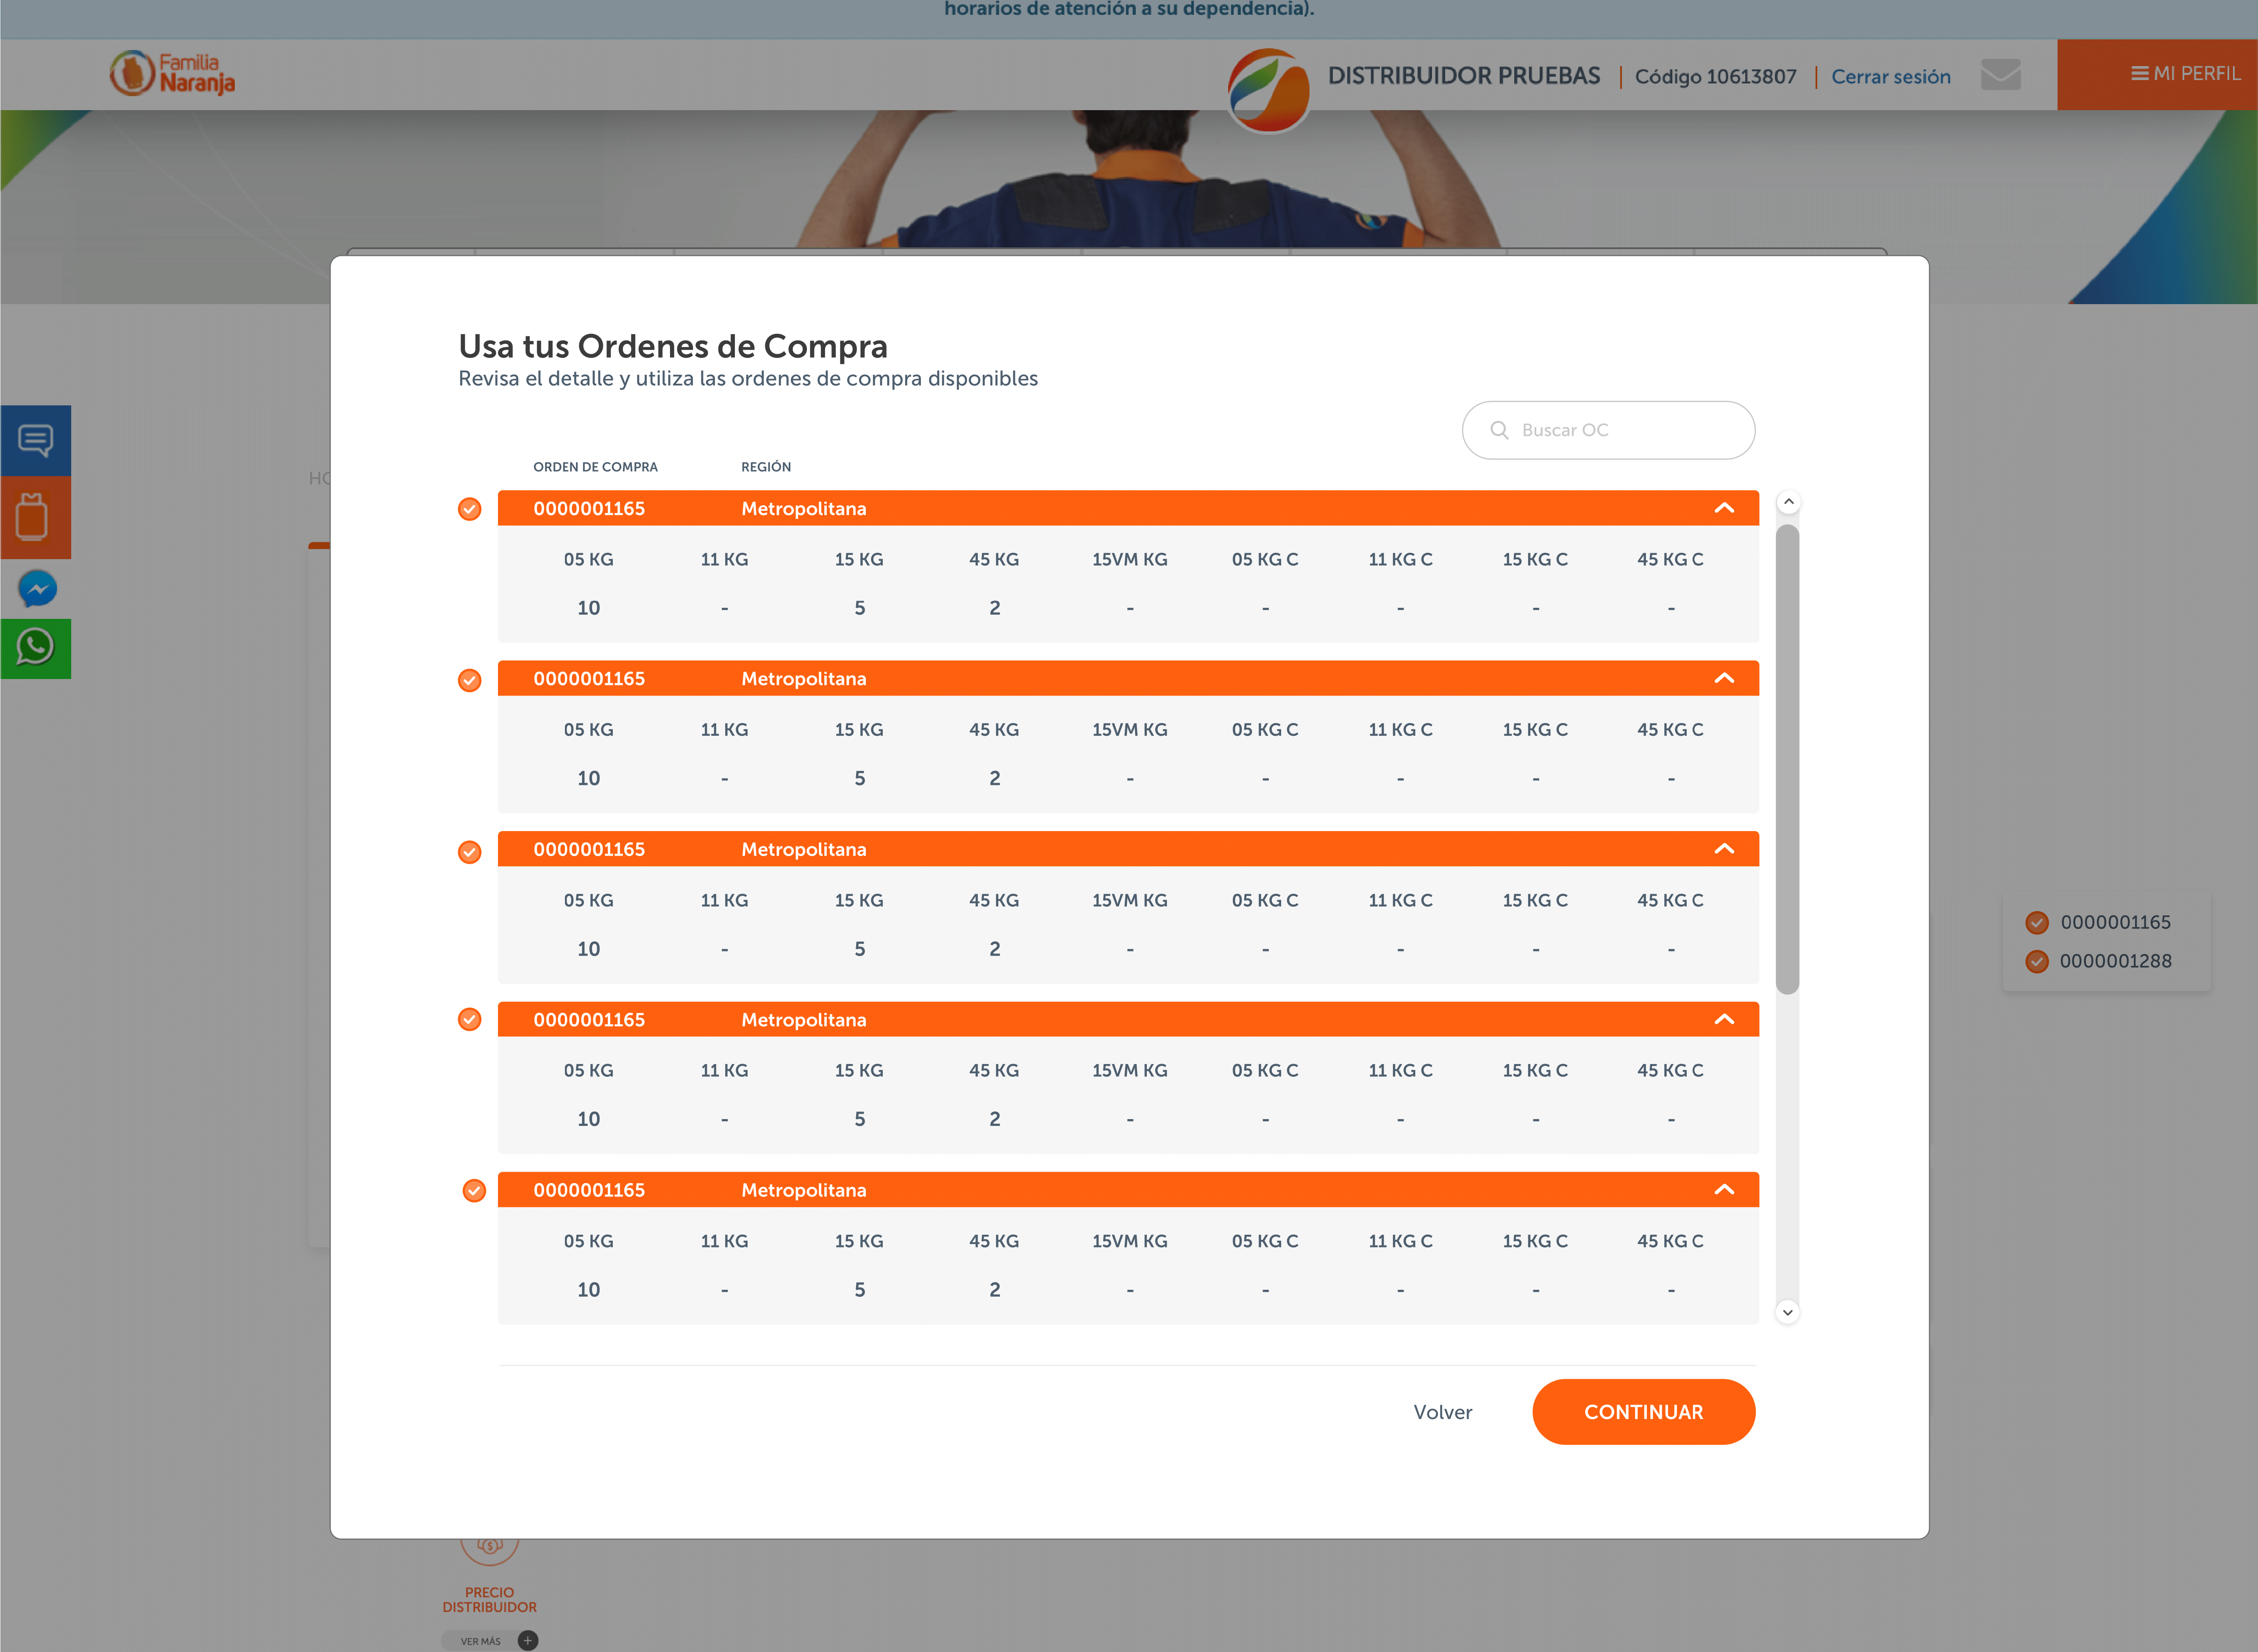Click the order list scrollbar thumb

(1787, 759)
